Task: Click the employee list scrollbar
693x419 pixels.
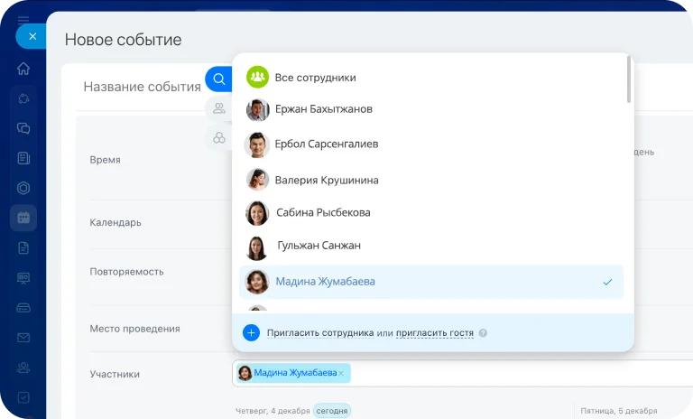Action: 628,79
